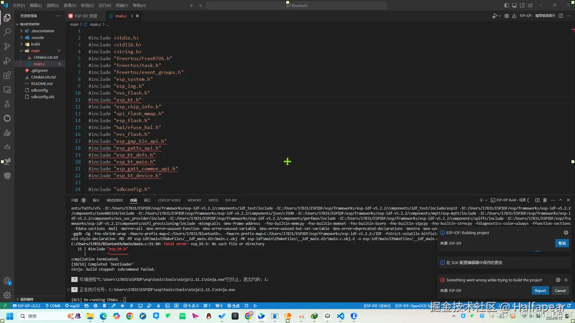575x323 pixels.
Task: Open Source Control view in activity bar
Action: click(7, 46)
